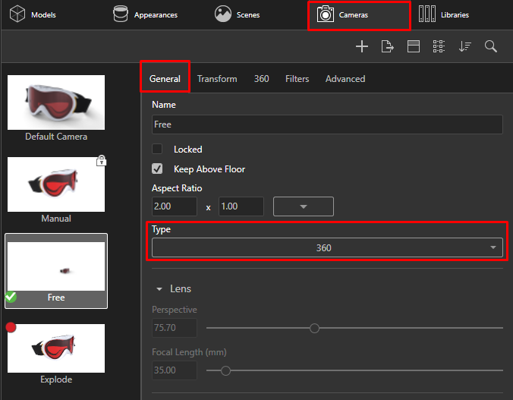Viewport: 513px width, 400px height.
Task: Click the camera Name input field
Action: [x=327, y=124]
